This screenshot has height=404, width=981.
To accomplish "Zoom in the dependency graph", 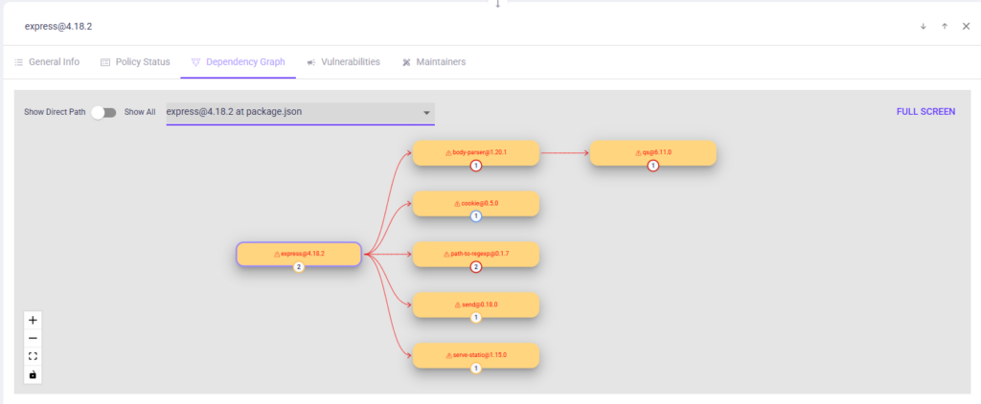I will click(34, 320).
